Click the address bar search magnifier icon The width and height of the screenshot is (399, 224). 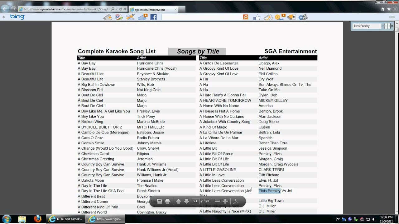click(x=113, y=9)
